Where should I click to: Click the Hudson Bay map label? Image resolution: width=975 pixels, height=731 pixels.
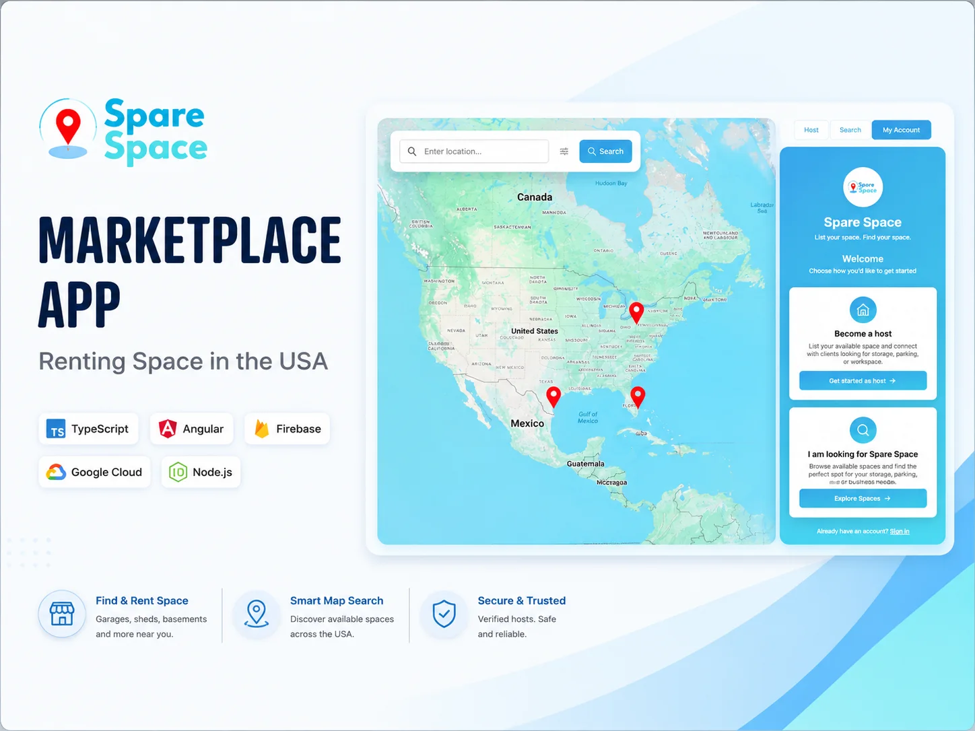click(611, 183)
